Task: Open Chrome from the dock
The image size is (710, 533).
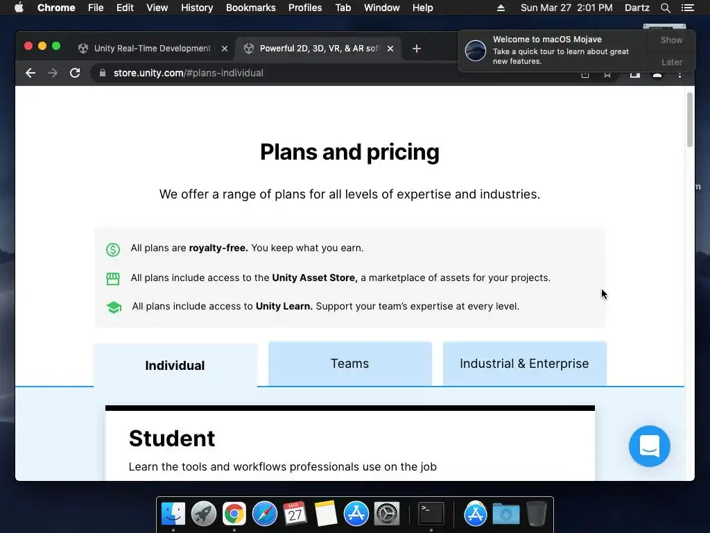Action: pyautogui.click(x=234, y=514)
